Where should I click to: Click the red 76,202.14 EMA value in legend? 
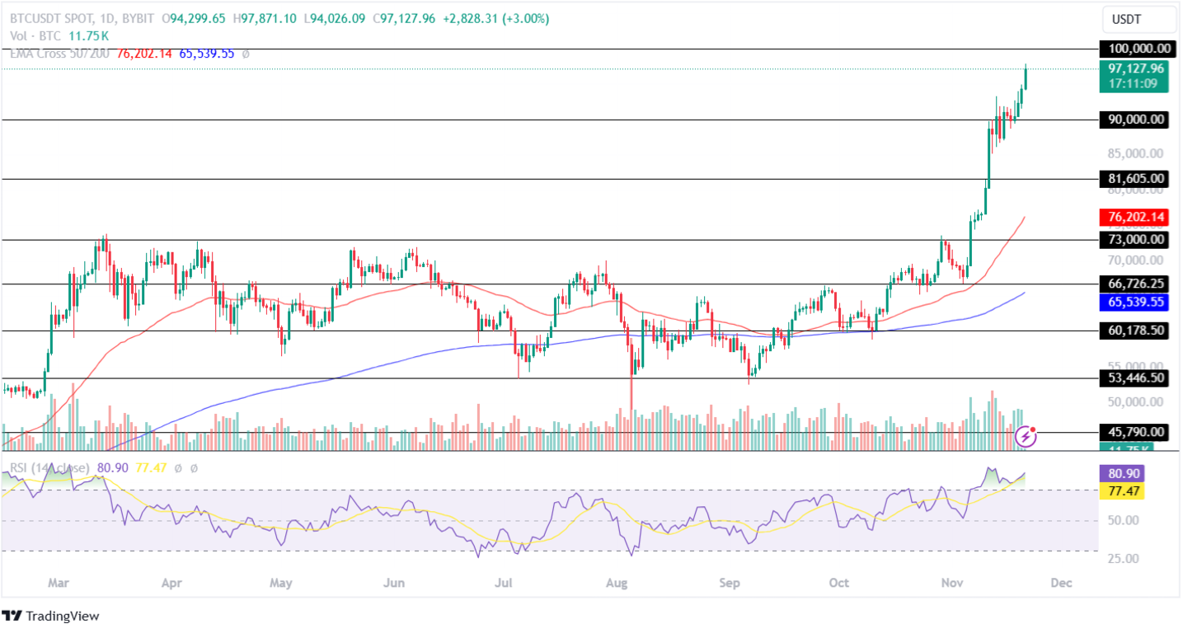tap(145, 54)
